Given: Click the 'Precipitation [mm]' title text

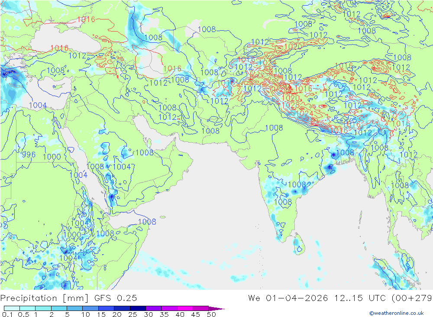Looking at the screenshot, I should click(x=45, y=298).
